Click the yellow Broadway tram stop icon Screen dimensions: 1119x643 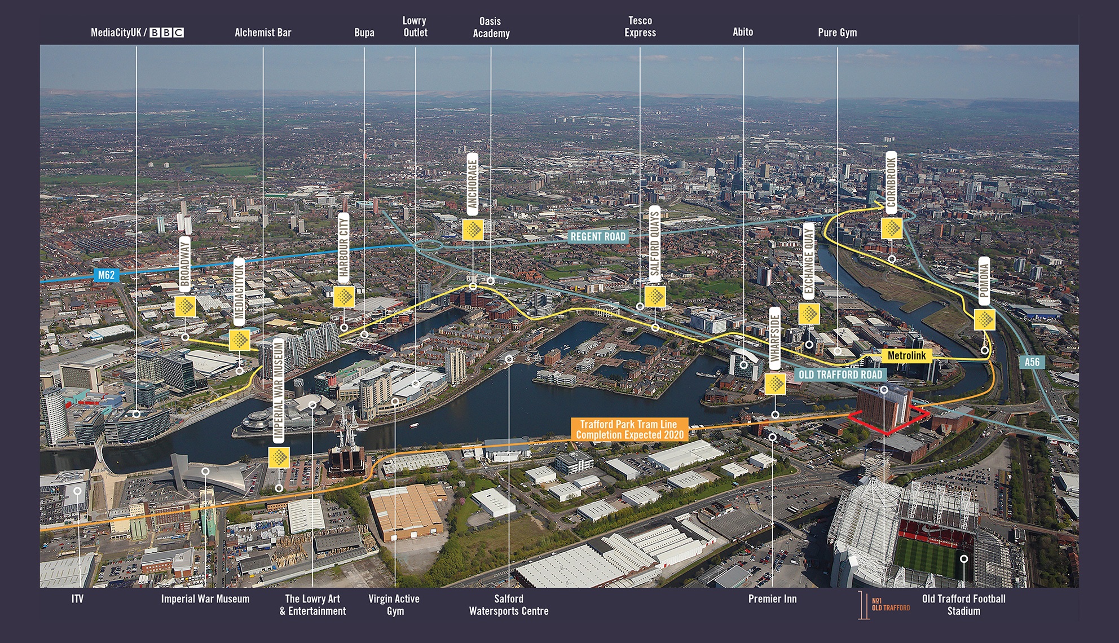pos(185,307)
